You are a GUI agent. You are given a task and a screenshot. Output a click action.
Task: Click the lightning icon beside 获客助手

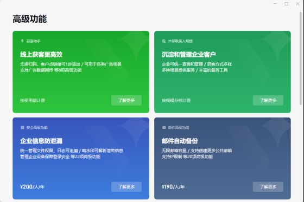click(x=22, y=41)
